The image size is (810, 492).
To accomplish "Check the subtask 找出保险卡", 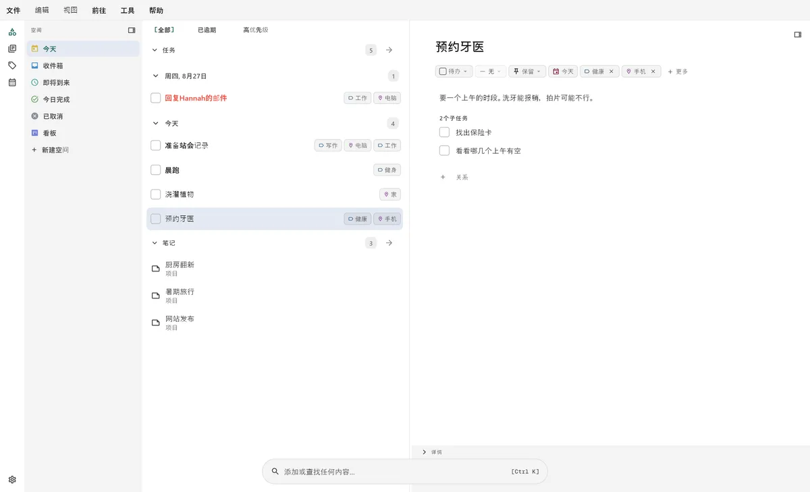I will coord(444,132).
